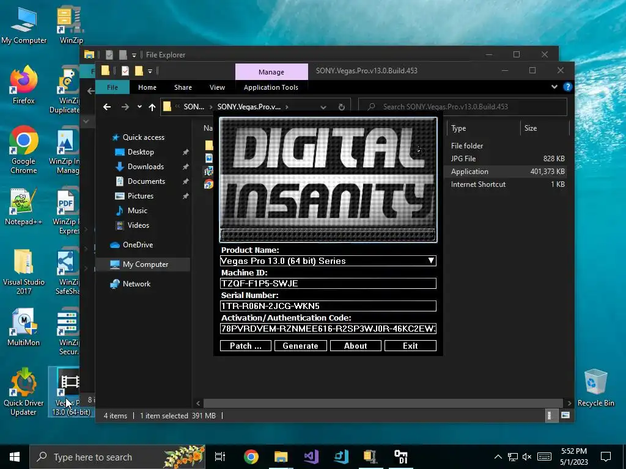Open the Product Name dropdown in the keygen
The height and width of the screenshot is (469, 626).
[x=431, y=261]
